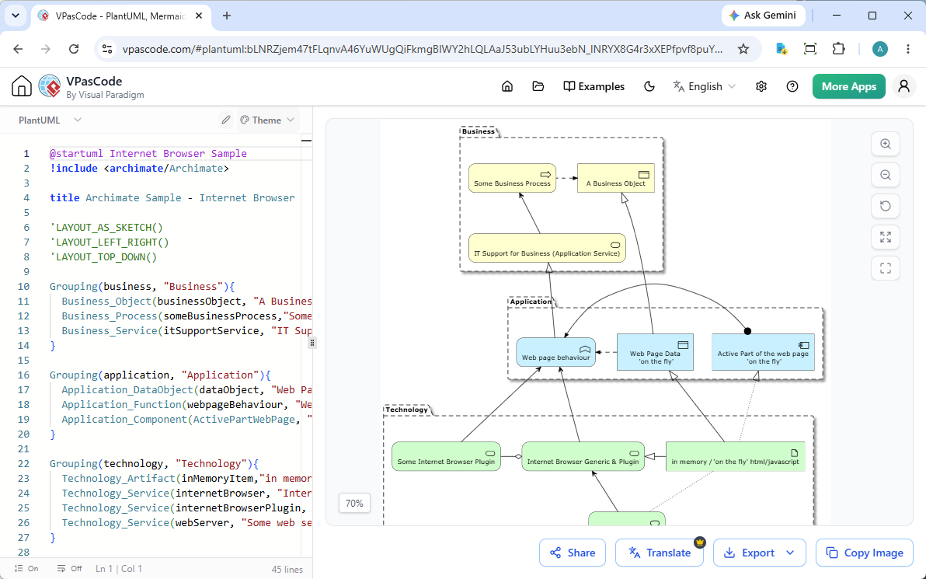Click the screenshot capture extension icon

click(x=810, y=49)
